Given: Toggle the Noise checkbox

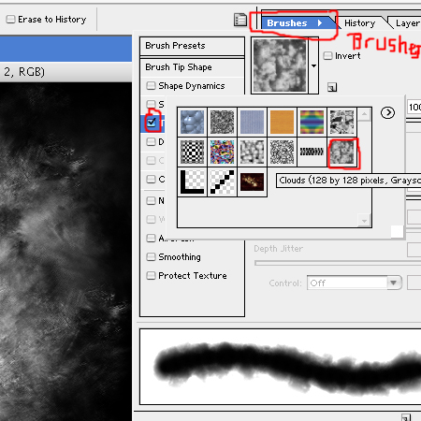Looking at the screenshot, I should click(151, 200).
